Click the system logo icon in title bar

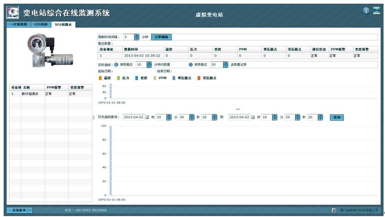coord(13,13)
